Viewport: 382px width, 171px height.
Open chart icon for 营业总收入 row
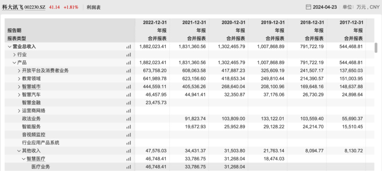click(129, 47)
